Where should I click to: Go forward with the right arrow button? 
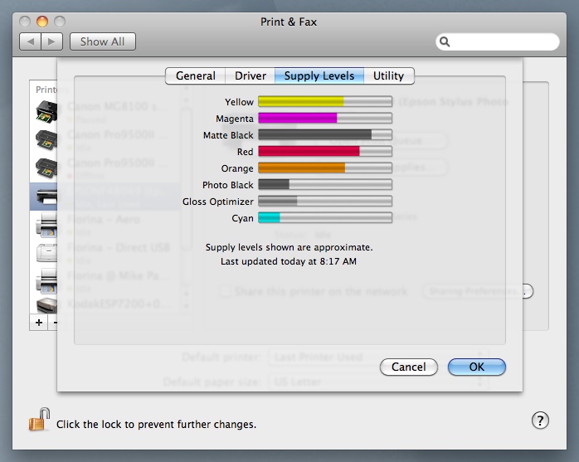click(x=51, y=41)
